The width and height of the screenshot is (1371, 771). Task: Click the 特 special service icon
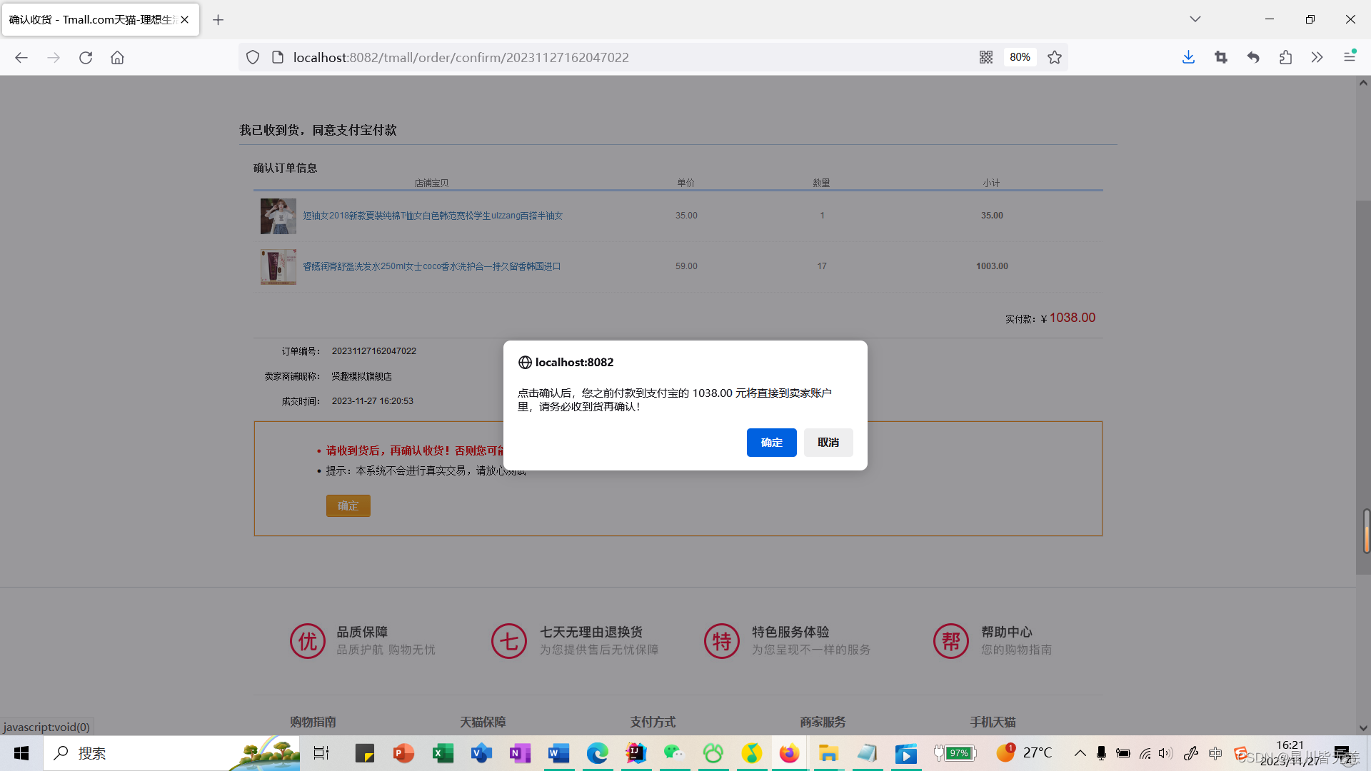[722, 641]
